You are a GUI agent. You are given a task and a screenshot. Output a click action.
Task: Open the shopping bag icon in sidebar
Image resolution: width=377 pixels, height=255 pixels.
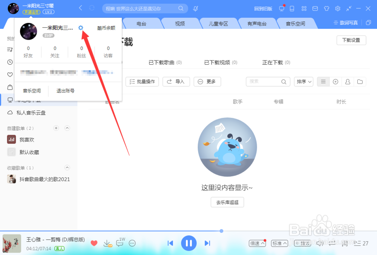(x=10, y=87)
